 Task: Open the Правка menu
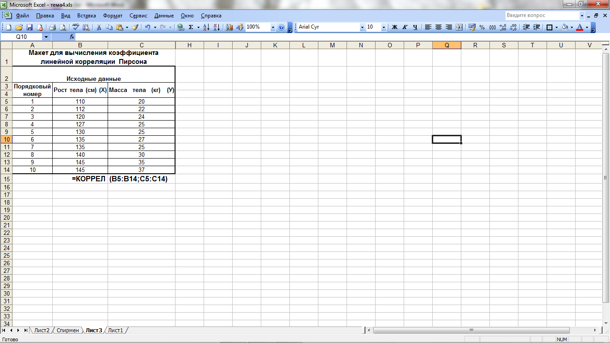[45, 16]
